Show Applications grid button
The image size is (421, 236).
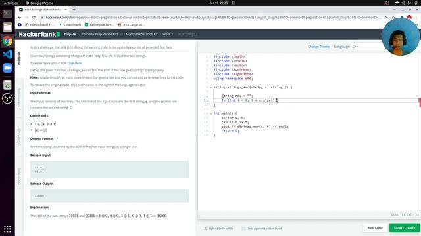tap(7, 229)
